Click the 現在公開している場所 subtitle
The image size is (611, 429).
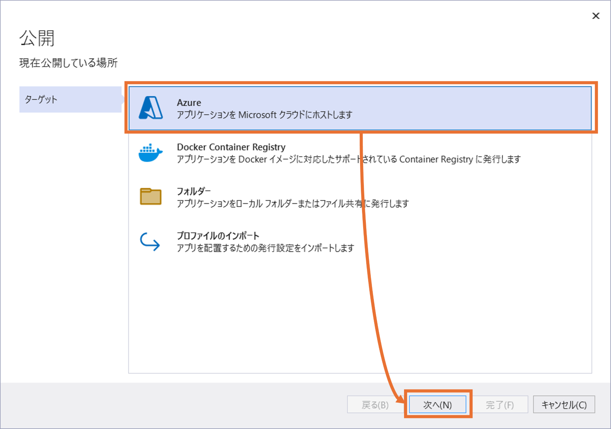(68, 63)
